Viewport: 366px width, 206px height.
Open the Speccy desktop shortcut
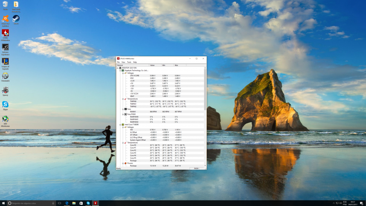click(5, 90)
